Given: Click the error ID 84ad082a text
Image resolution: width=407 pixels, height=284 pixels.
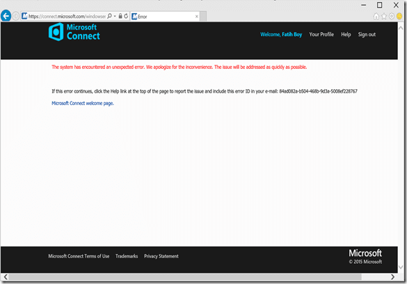Looking at the screenshot, I should [318, 91].
